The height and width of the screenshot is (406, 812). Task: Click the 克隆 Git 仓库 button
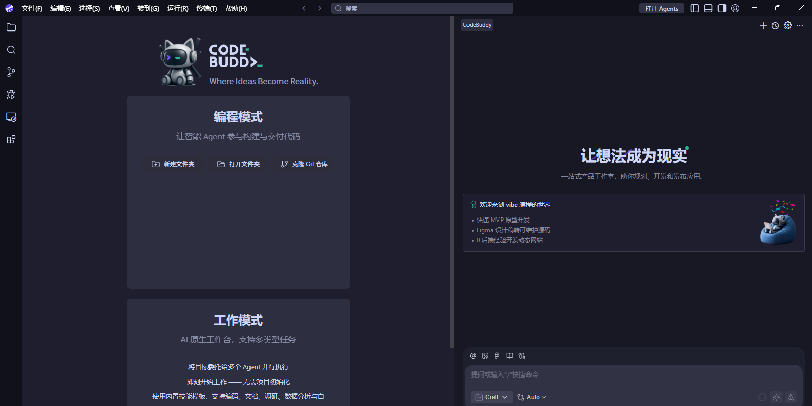304,164
